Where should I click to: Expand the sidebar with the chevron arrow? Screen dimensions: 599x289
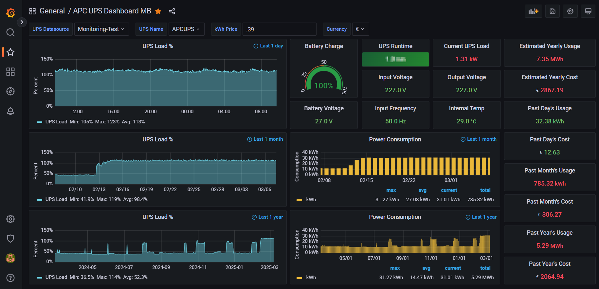[22, 22]
